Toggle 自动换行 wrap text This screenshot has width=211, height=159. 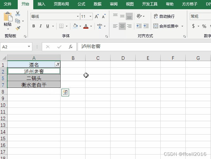click(x=164, y=16)
